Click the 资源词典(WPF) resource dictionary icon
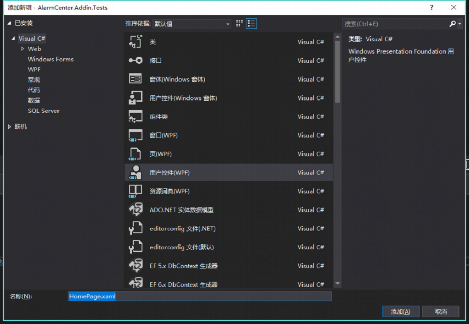469x324 pixels. click(135, 191)
